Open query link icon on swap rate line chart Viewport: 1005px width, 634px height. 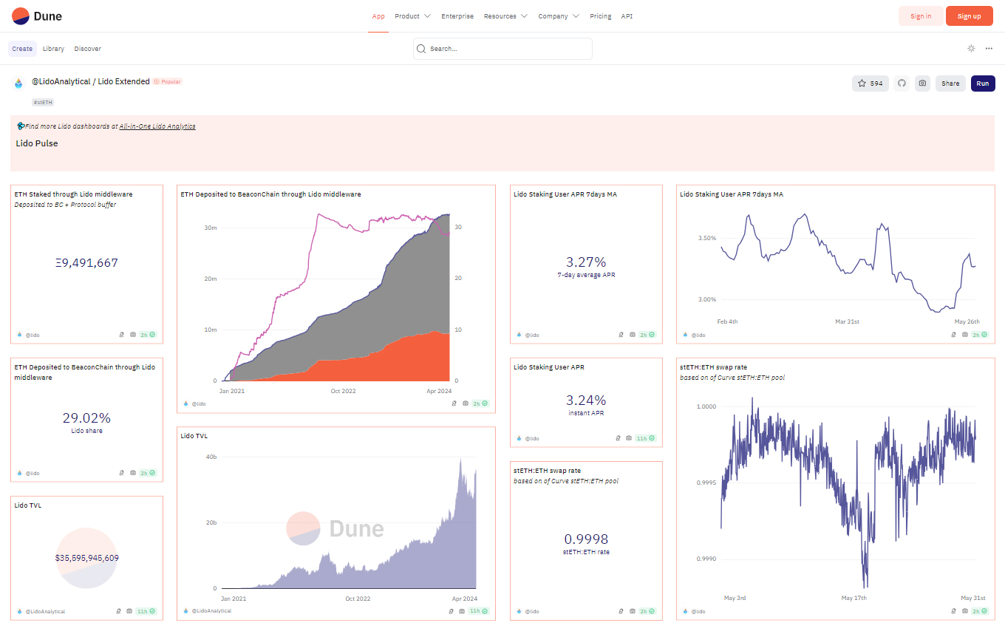(954, 611)
